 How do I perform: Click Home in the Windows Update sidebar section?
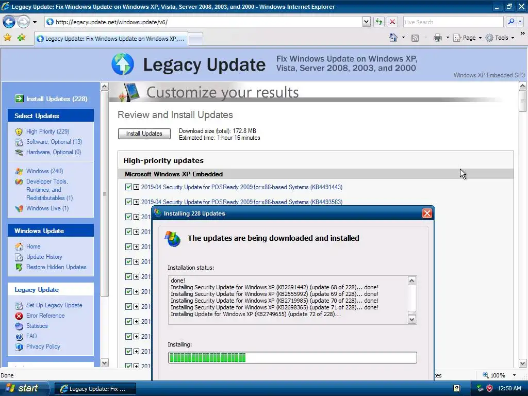34,246
